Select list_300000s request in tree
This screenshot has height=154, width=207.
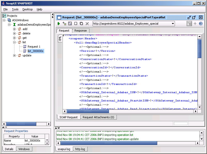click(x=36, y=51)
